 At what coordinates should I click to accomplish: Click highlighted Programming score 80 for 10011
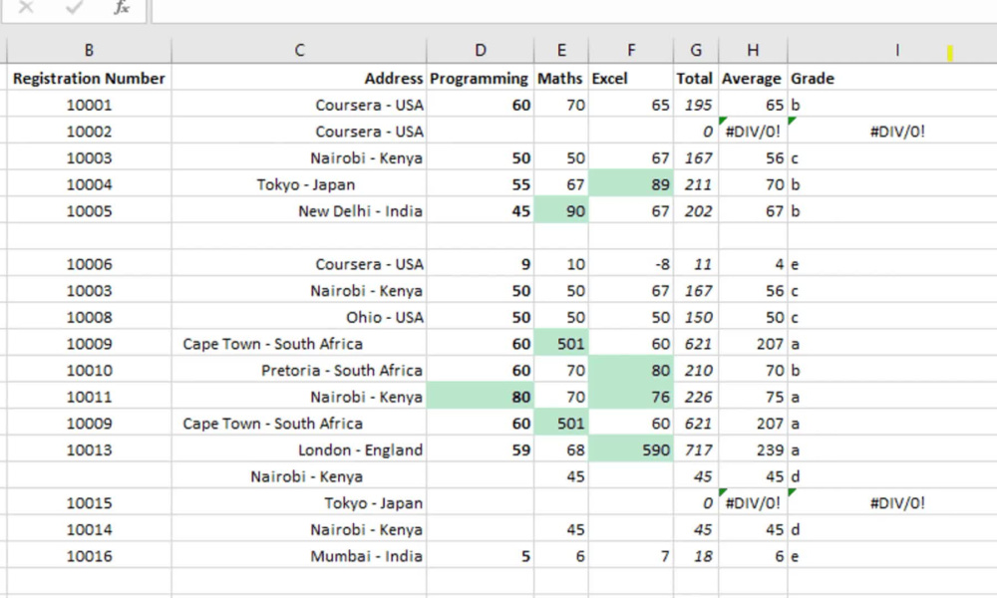point(481,398)
